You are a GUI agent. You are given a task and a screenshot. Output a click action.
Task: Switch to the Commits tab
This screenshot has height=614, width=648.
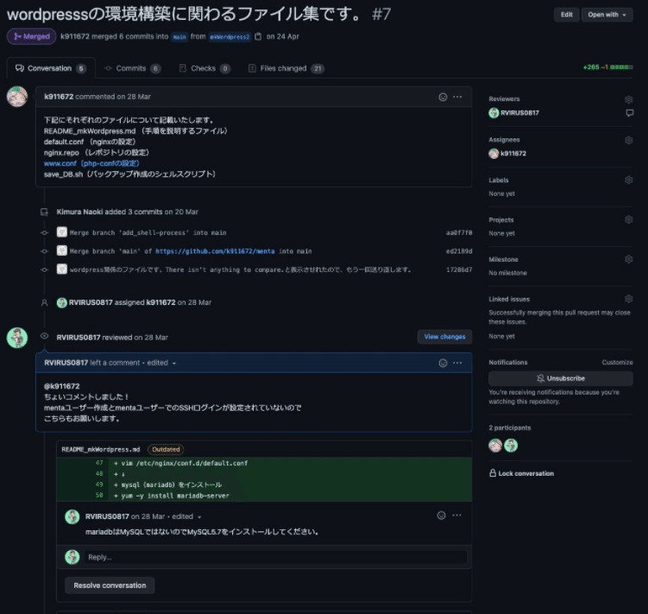click(x=132, y=68)
